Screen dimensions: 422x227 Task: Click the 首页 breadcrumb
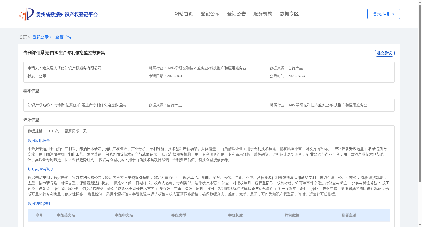23,37
